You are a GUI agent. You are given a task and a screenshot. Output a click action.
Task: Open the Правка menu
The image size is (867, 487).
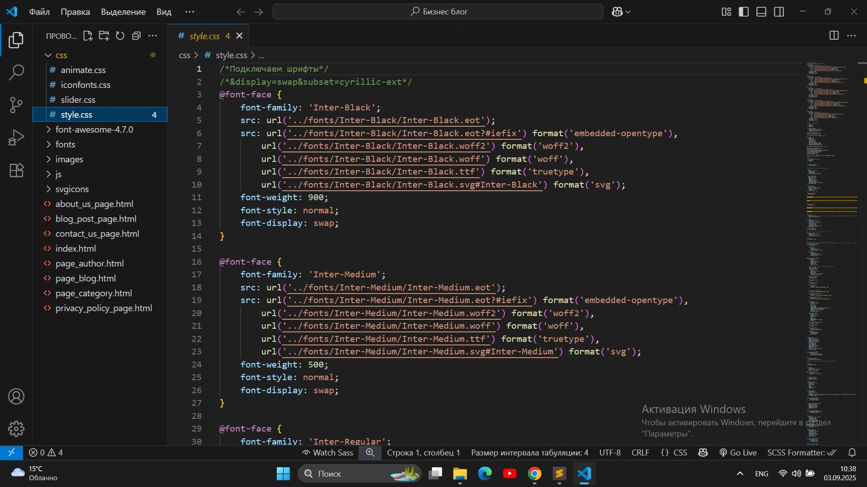(x=75, y=12)
